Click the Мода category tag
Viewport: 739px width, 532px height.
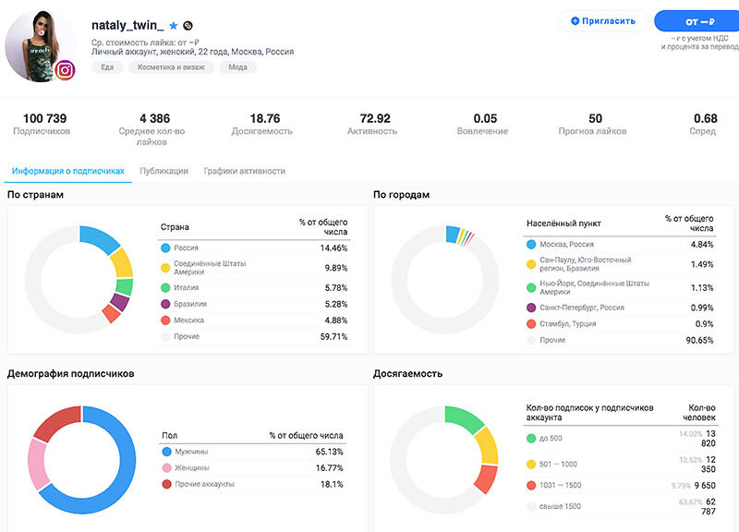point(238,66)
